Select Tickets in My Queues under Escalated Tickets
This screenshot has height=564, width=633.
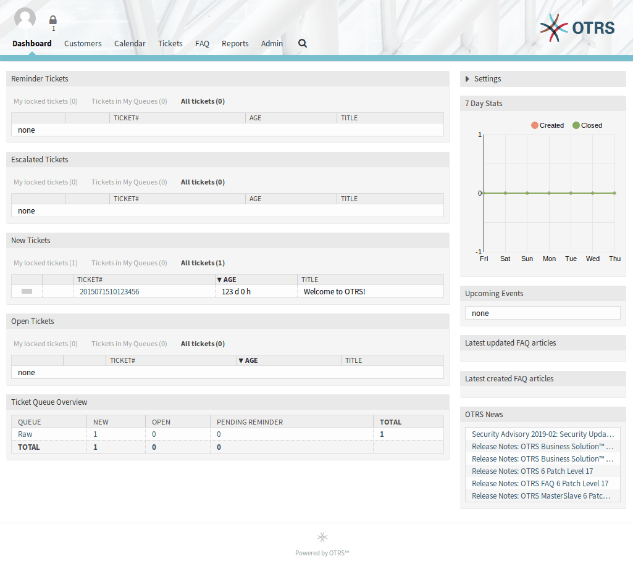click(129, 182)
